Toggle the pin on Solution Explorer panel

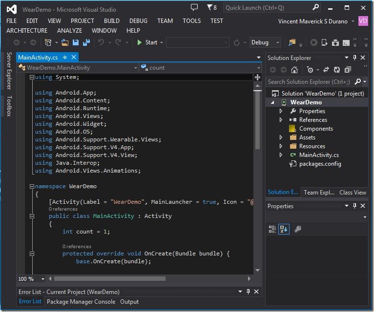coord(355,58)
